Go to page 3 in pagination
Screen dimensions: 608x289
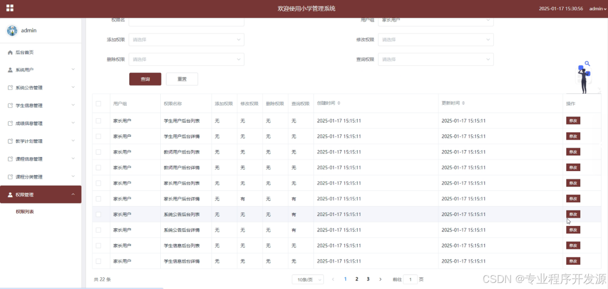click(x=368, y=279)
